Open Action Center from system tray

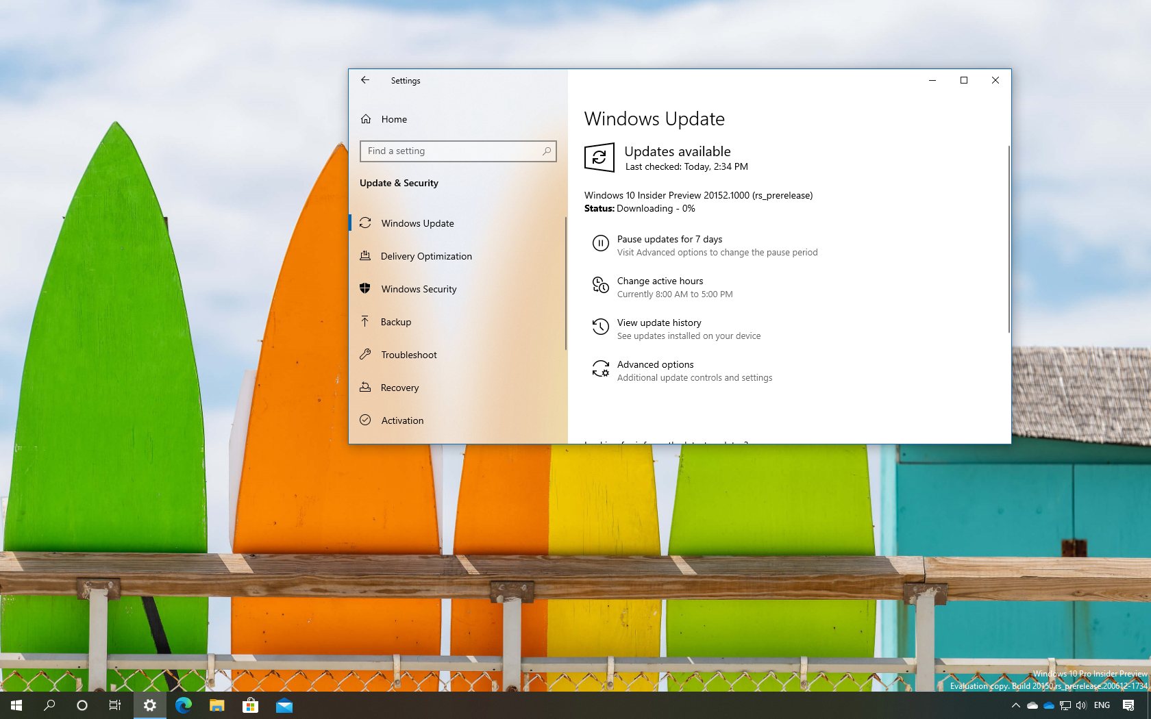point(1128,705)
